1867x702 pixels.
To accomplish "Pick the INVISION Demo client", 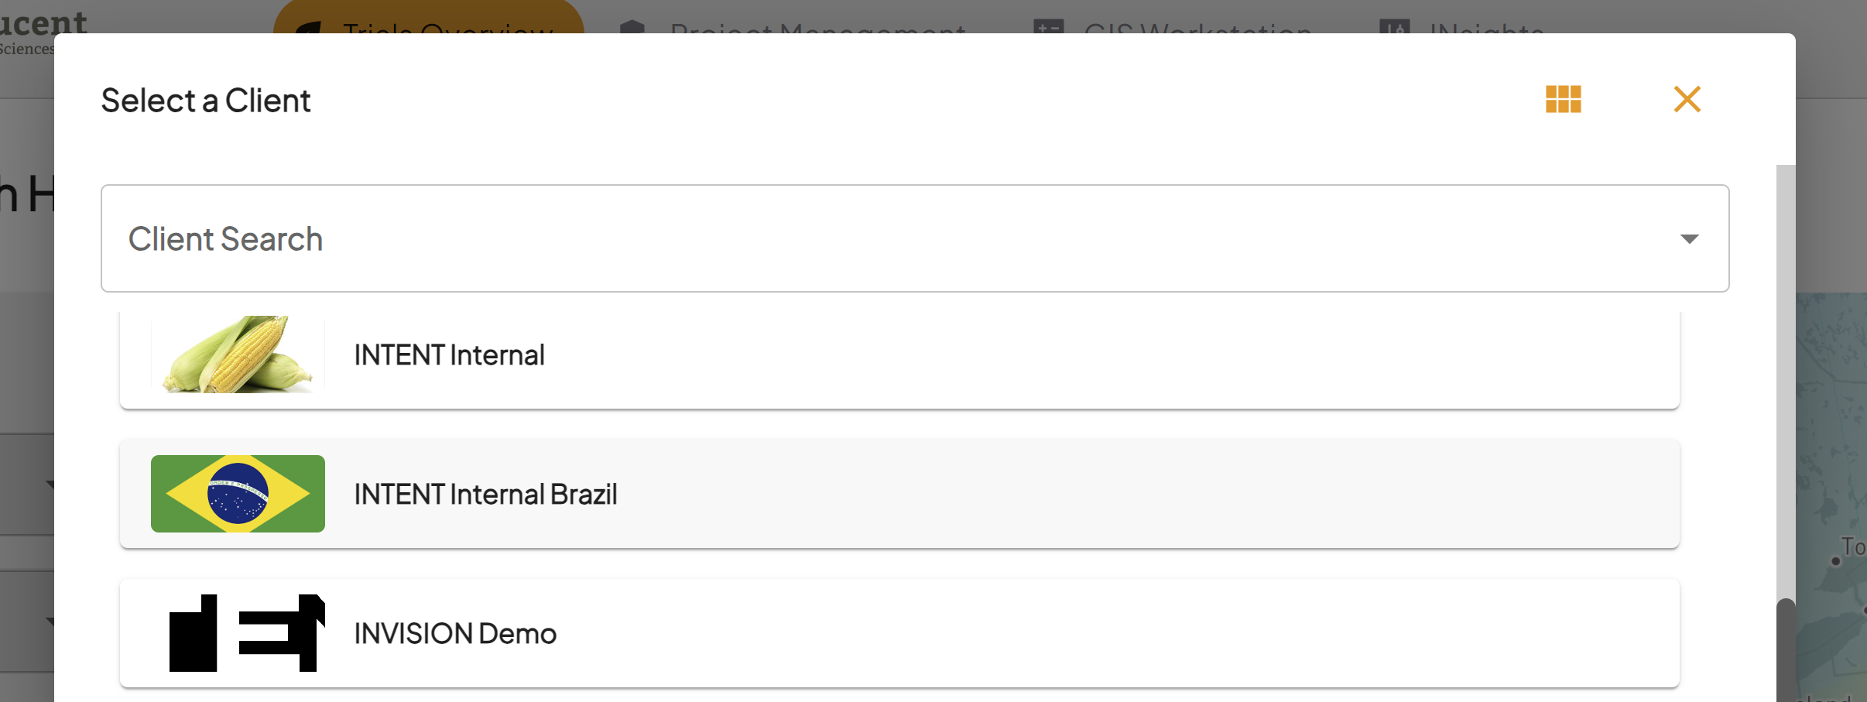I will pyautogui.click(x=899, y=633).
